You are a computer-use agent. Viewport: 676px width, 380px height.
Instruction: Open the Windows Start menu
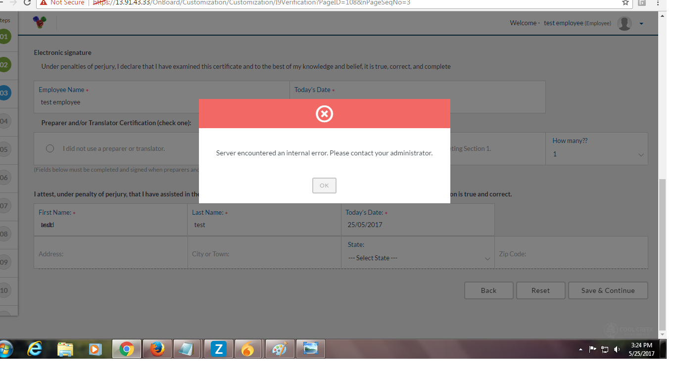click(6, 349)
